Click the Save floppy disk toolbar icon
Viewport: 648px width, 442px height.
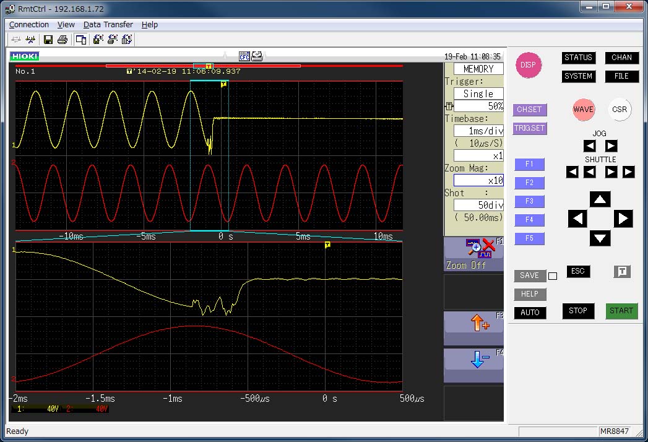pos(48,40)
